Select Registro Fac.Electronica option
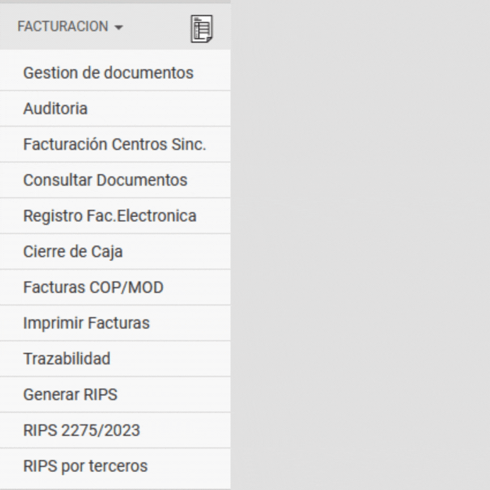Image resolution: width=490 pixels, height=490 pixels. point(109,216)
